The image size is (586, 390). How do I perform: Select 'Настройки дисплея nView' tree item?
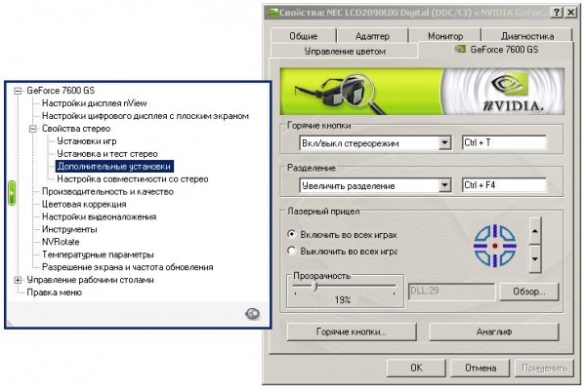(x=94, y=103)
